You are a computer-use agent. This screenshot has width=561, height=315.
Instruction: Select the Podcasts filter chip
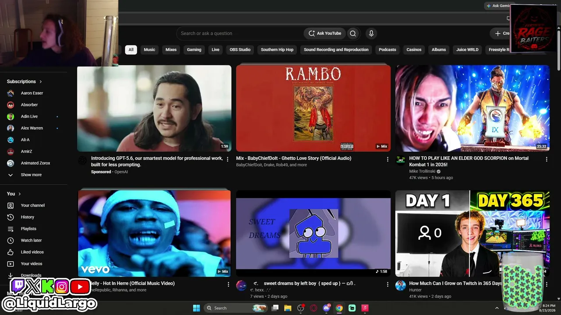click(387, 50)
